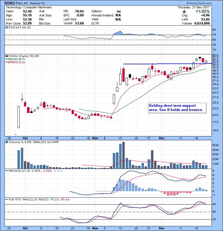Click the 60.0 price axis label

215,55
